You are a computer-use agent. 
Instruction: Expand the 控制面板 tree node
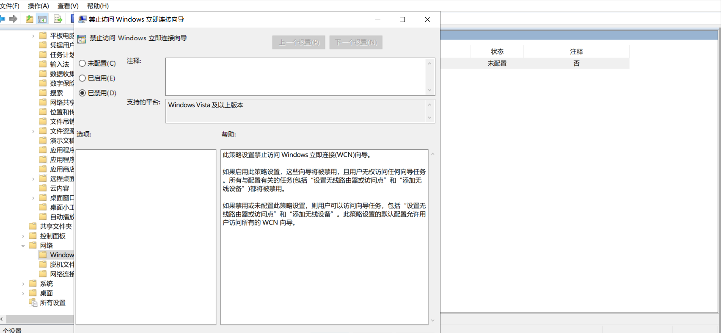pyautogui.click(x=23, y=236)
